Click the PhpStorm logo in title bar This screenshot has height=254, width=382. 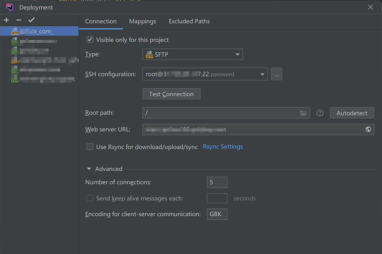(x=9, y=7)
